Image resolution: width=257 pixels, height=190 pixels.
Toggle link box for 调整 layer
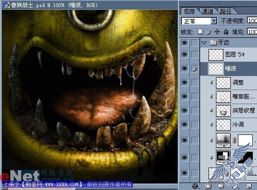click(194, 82)
